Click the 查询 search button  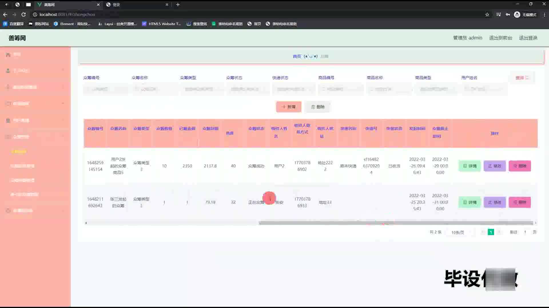pos(522,78)
